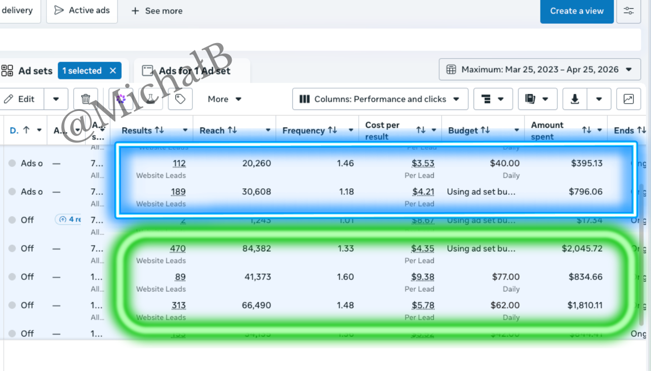This screenshot has width=651, height=371.
Task: Open the D. column options arrow
Action: 39,130
